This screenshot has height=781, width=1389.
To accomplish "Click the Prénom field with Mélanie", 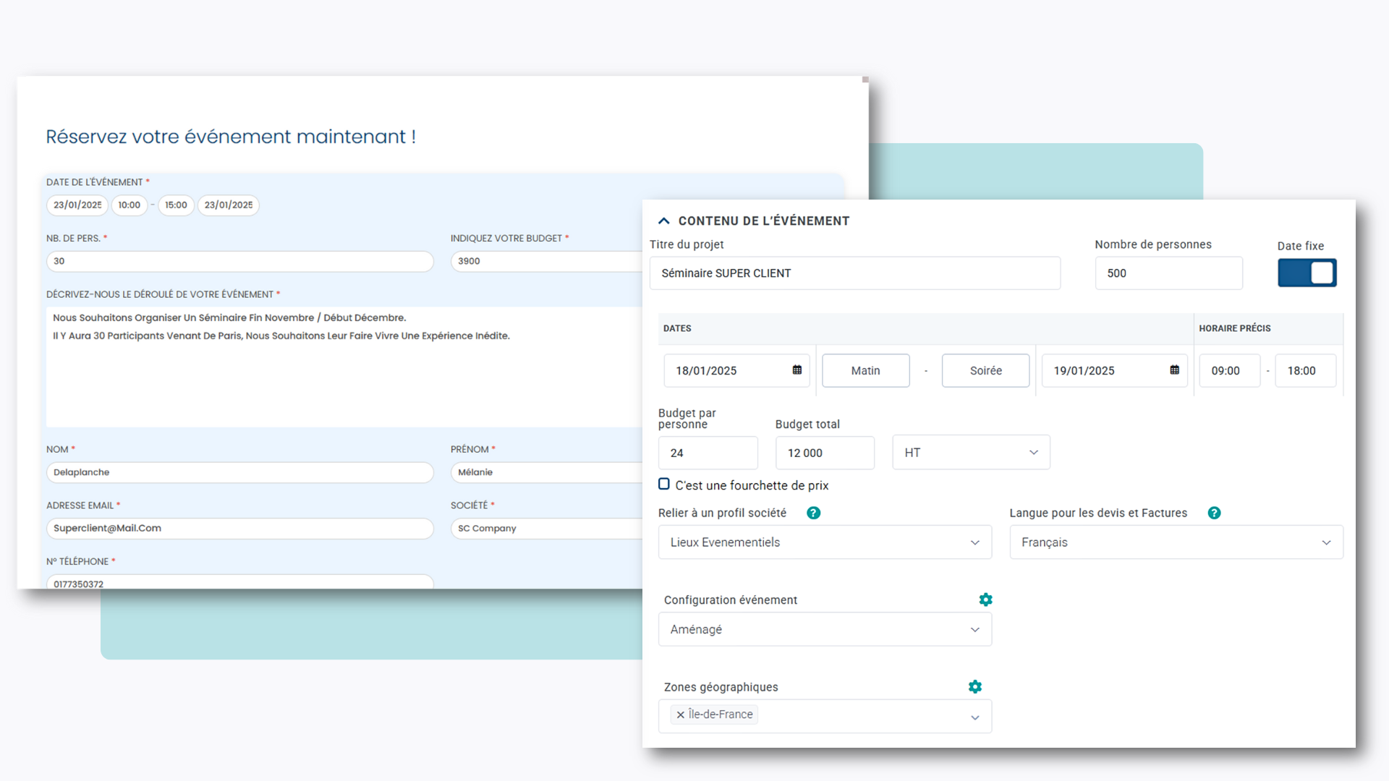I will (x=547, y=472).
